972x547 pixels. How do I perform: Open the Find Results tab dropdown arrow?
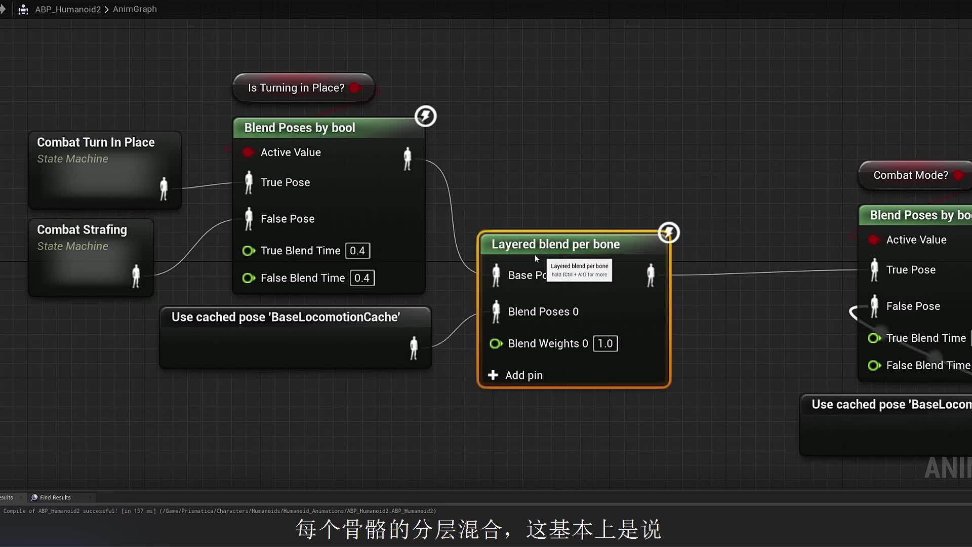pos(90,497)
